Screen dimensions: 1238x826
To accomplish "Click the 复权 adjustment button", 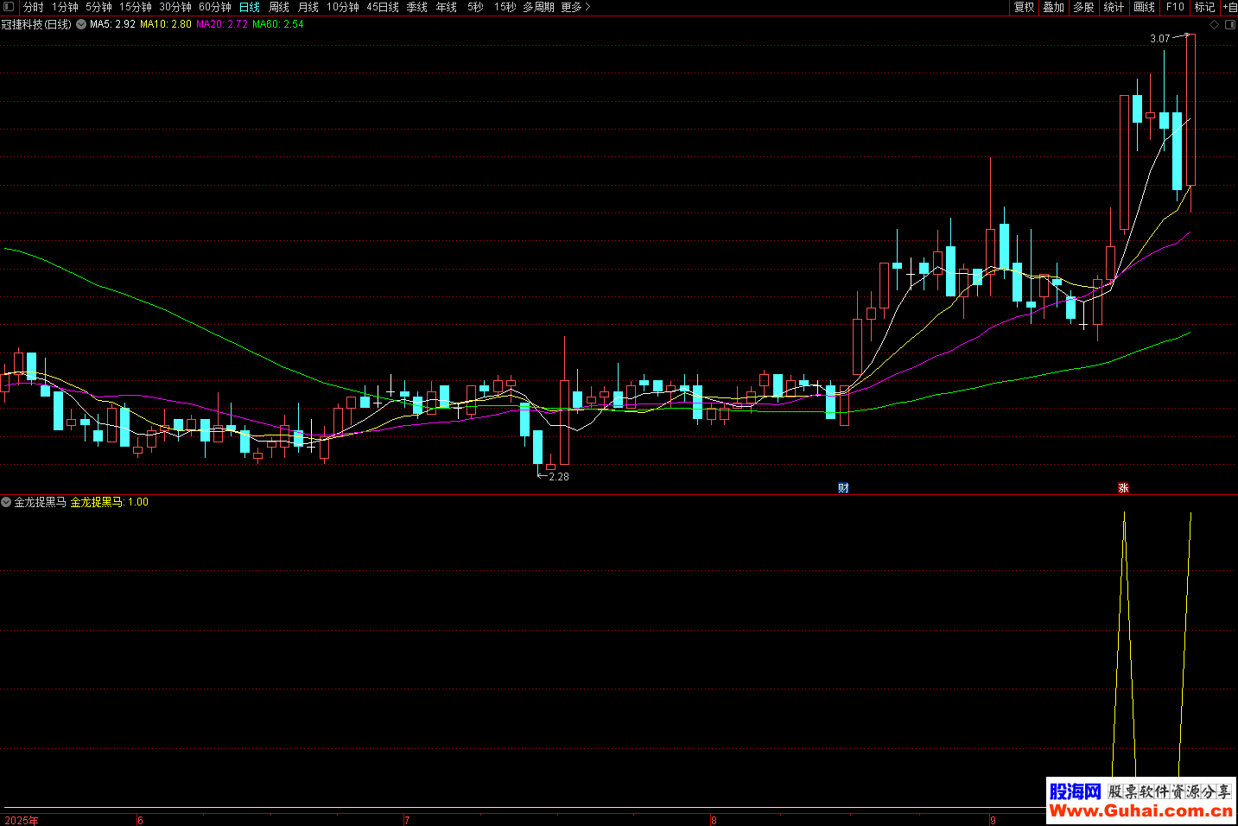I will click(1025, 7).
